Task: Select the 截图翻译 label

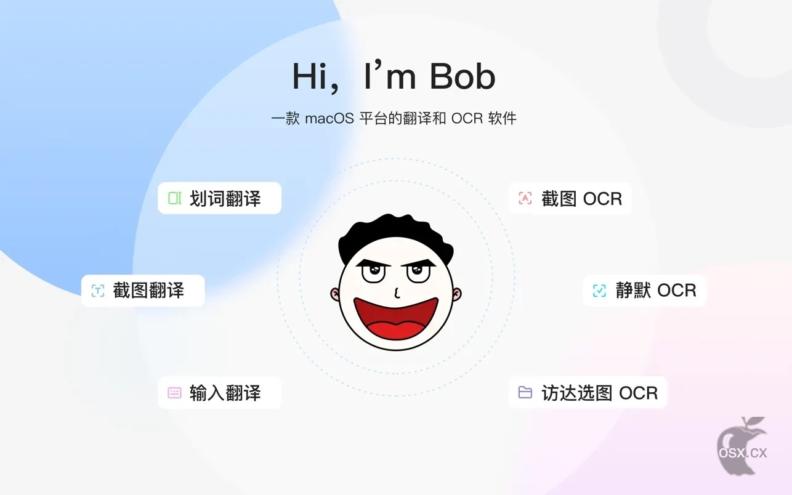Action: click(148, 291)
